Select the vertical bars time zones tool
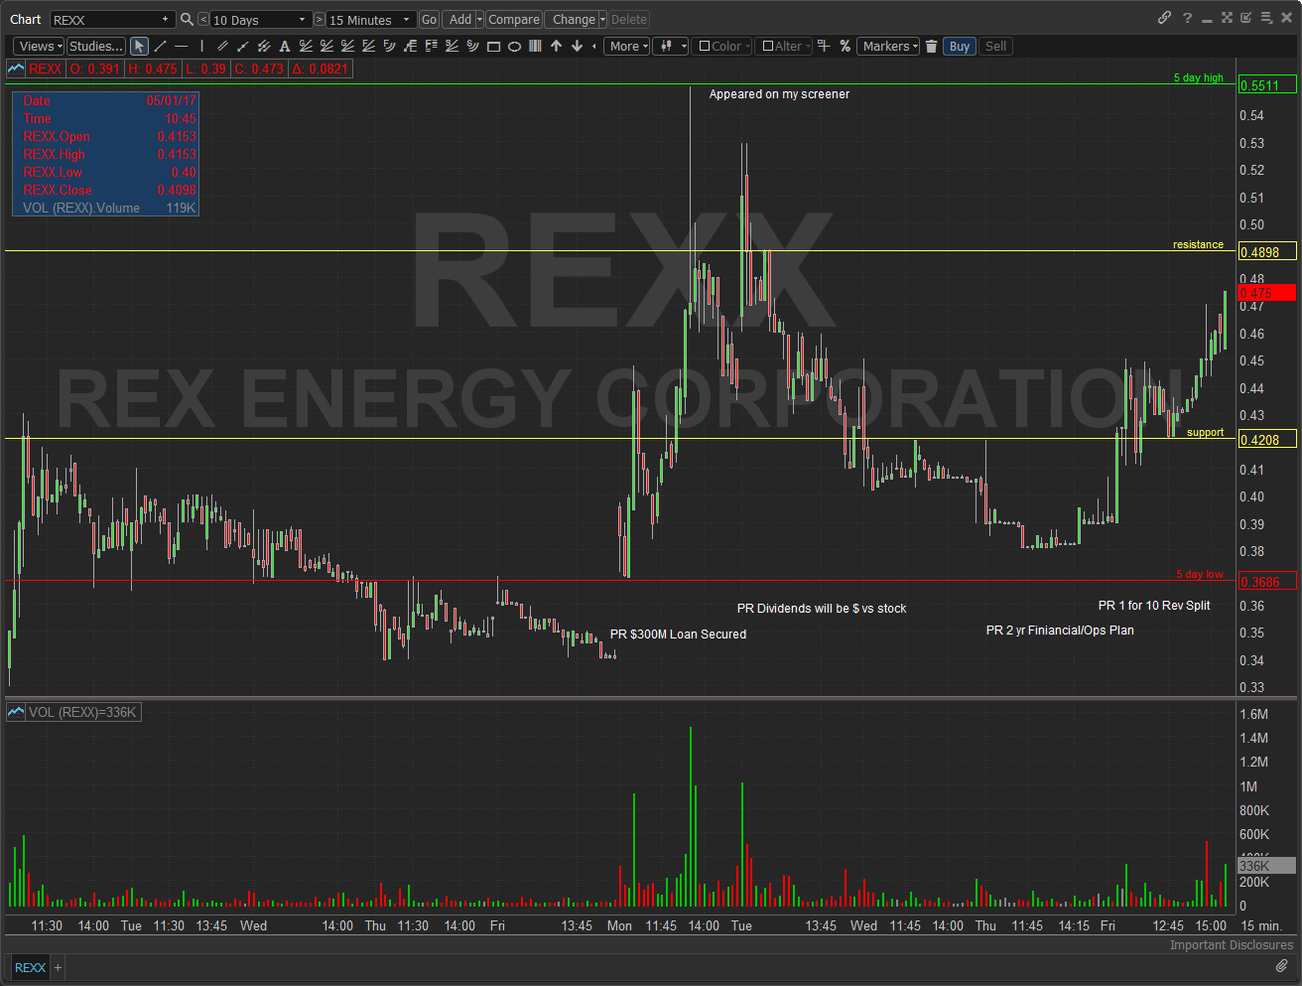This screenshot has height=986, width=1302. (535, 46)
